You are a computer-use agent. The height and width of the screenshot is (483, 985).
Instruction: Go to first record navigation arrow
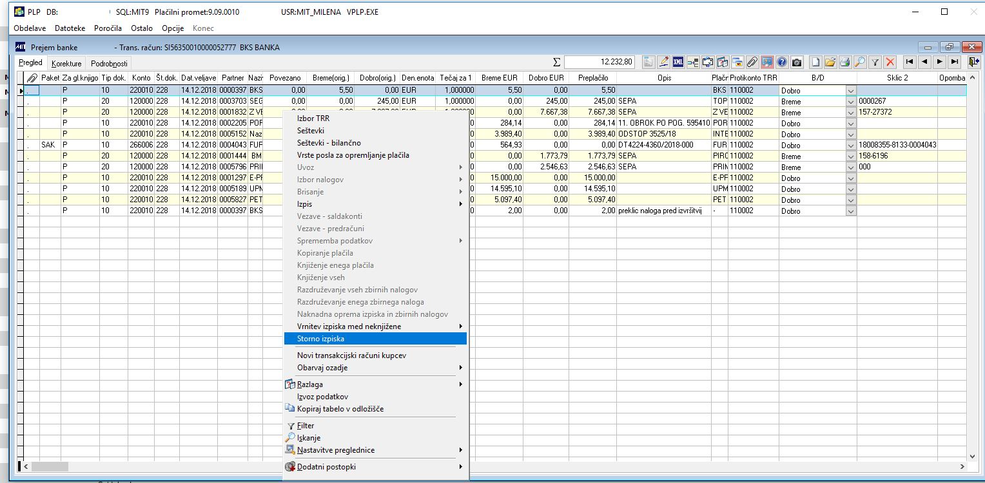tap(910, 62)
